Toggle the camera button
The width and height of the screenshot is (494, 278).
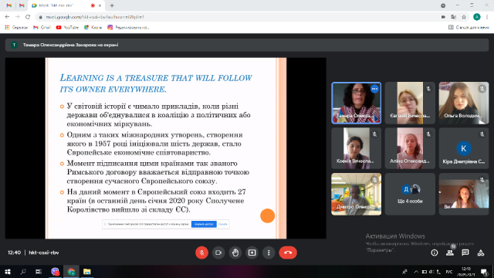pyautogui.click(x=218, y=253)
